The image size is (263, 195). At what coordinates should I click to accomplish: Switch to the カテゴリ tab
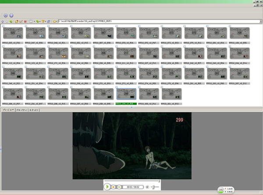(34, 110)
